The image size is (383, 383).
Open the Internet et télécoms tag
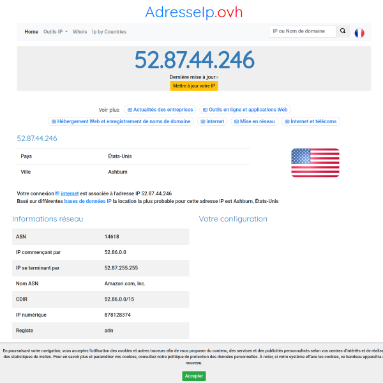tap(311, 121)
